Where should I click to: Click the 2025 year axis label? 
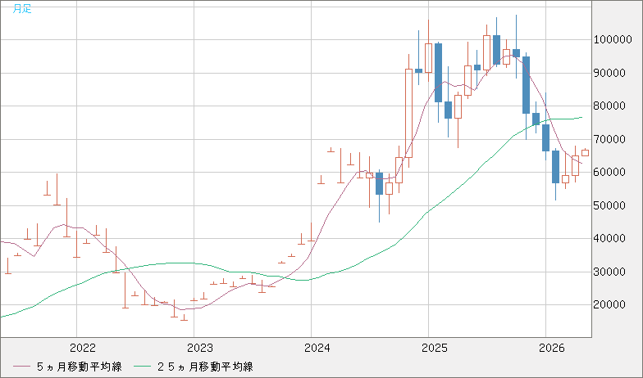(435, 349)
